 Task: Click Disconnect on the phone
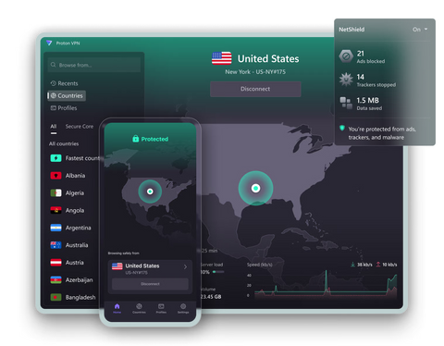pyautogui.click(x=150, y=284)
